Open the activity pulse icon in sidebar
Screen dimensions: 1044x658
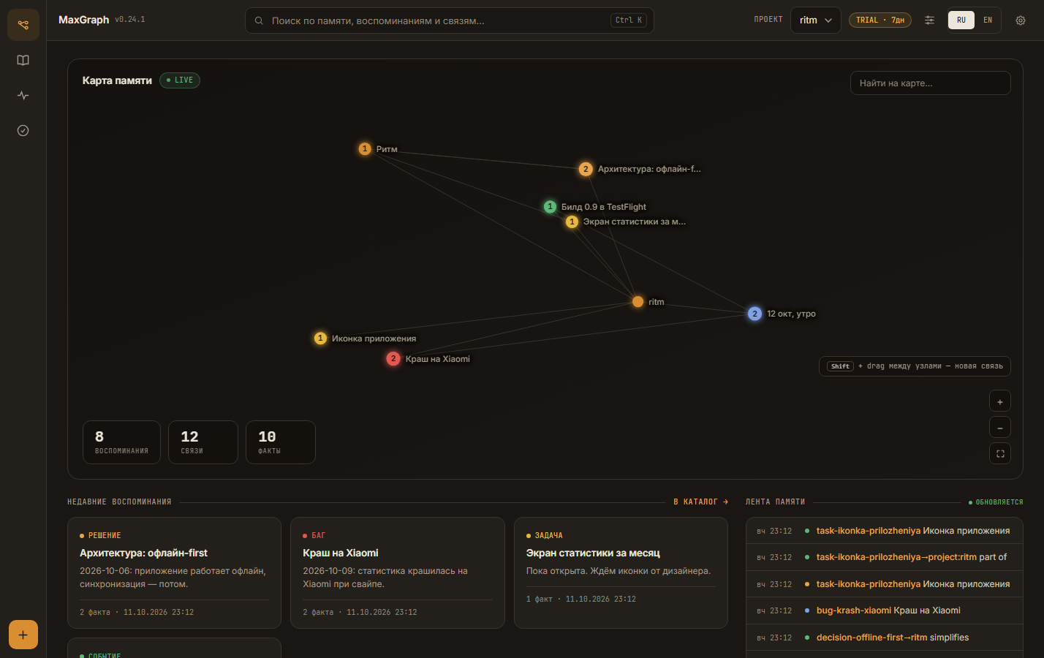pos(23,95)
